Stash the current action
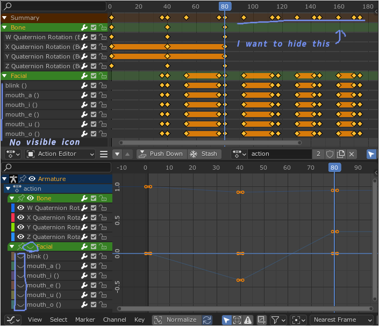 204,154
